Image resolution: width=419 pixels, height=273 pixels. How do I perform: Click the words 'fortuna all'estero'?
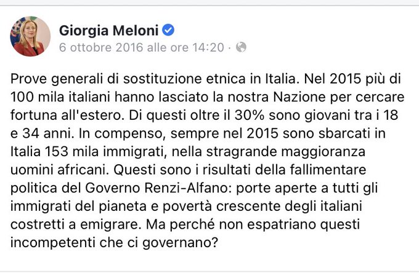[x=67, y=115]
